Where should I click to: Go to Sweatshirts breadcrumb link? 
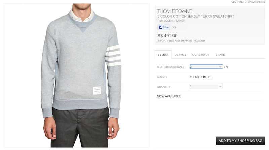(x=256, y=2)
